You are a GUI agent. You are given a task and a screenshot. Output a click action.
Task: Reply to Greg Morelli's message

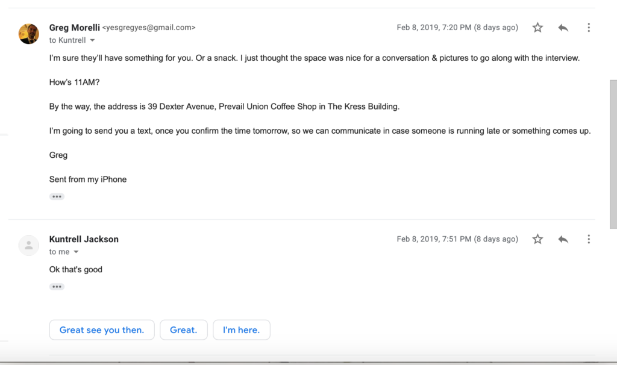coord(563,28)
